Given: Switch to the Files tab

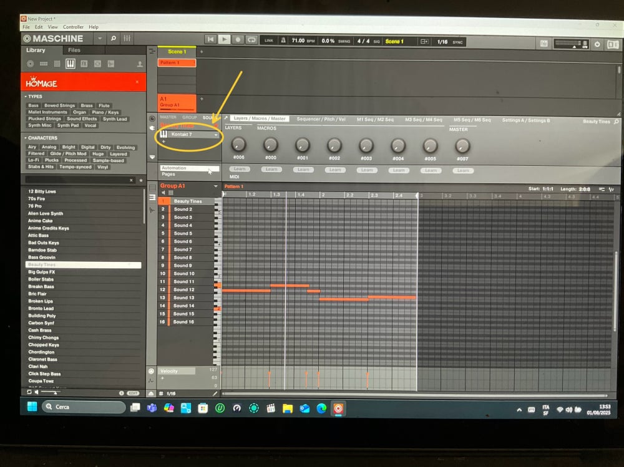Looking at the screenshot, I should coord(74,50).
